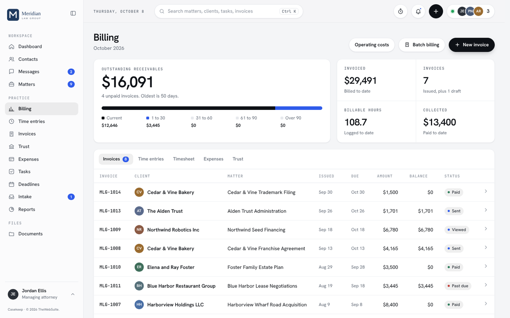Collapse sidebar with panel toggle icon
510x318 pixels.
tap(73, 13)
